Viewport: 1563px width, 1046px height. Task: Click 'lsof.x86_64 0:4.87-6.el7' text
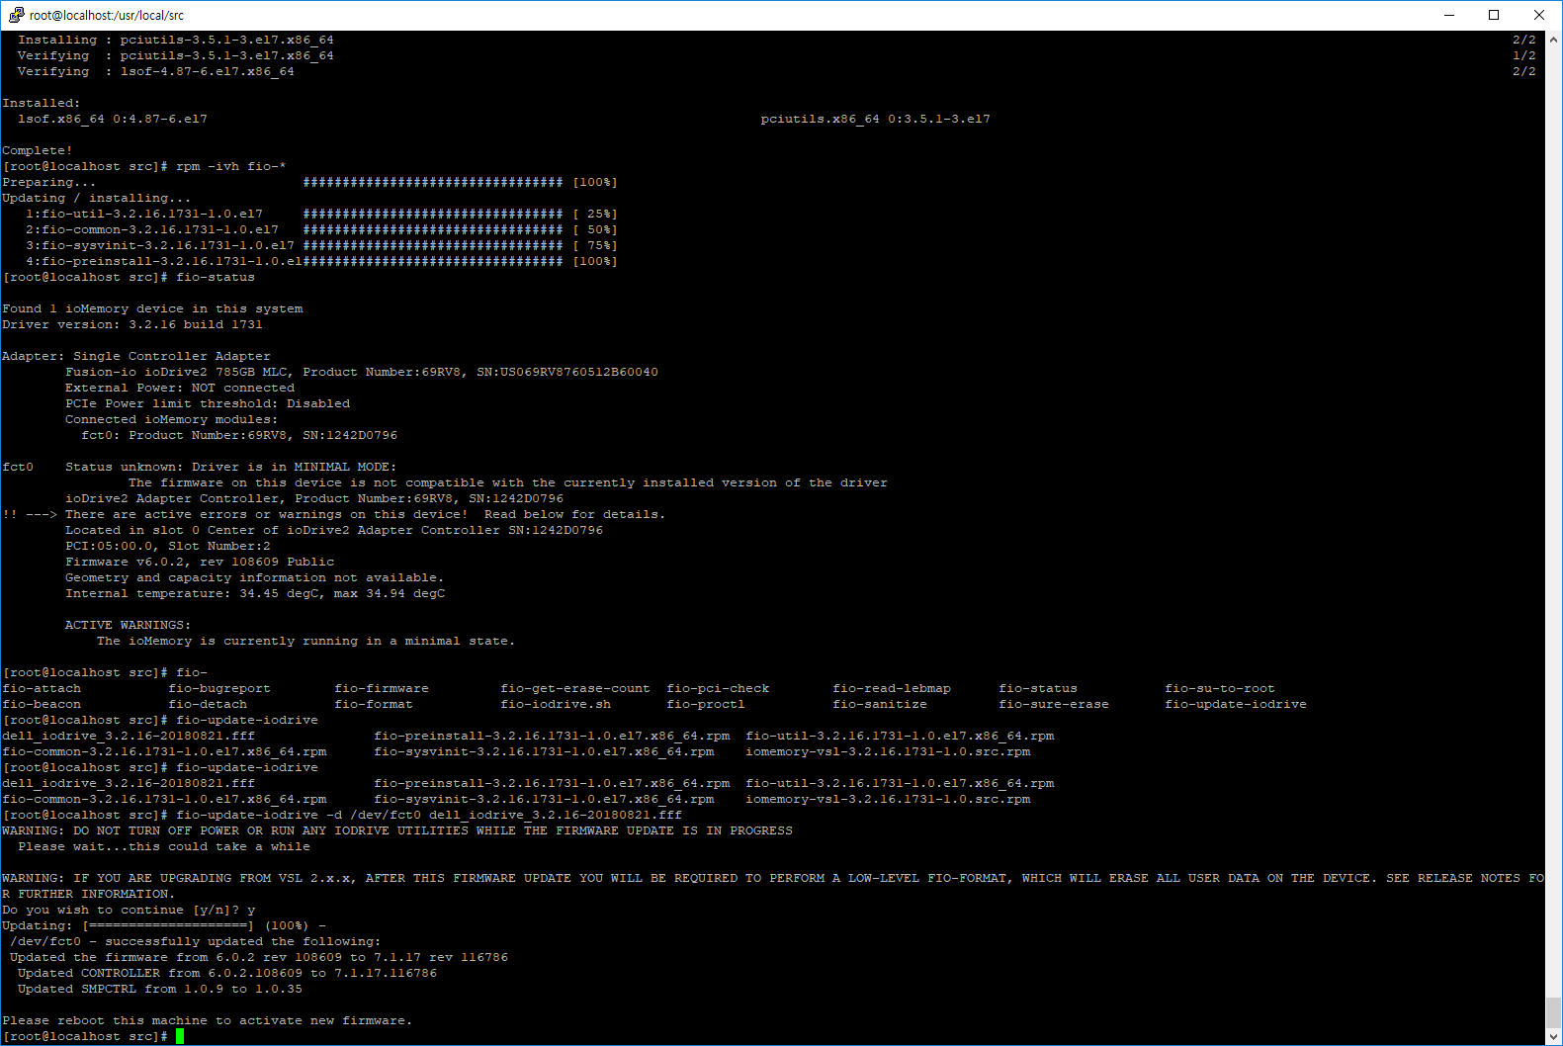pyautogui.click(x=113, y=119)
